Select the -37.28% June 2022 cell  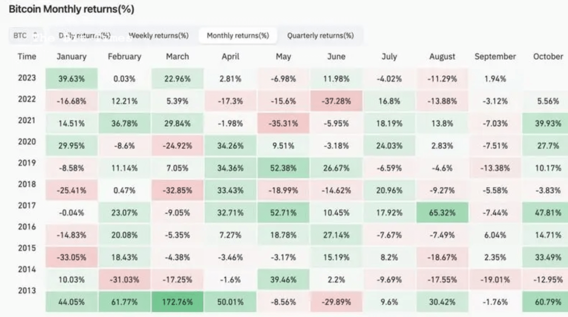tap(336, 101)
